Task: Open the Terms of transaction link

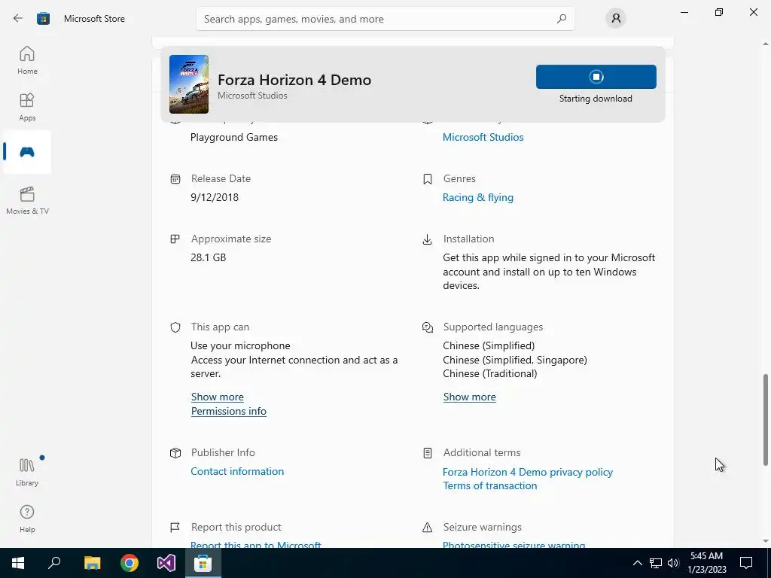Action: coord(489,485)
